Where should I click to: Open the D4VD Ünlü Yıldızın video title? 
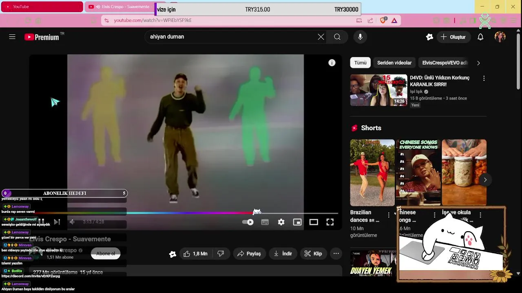440,81
